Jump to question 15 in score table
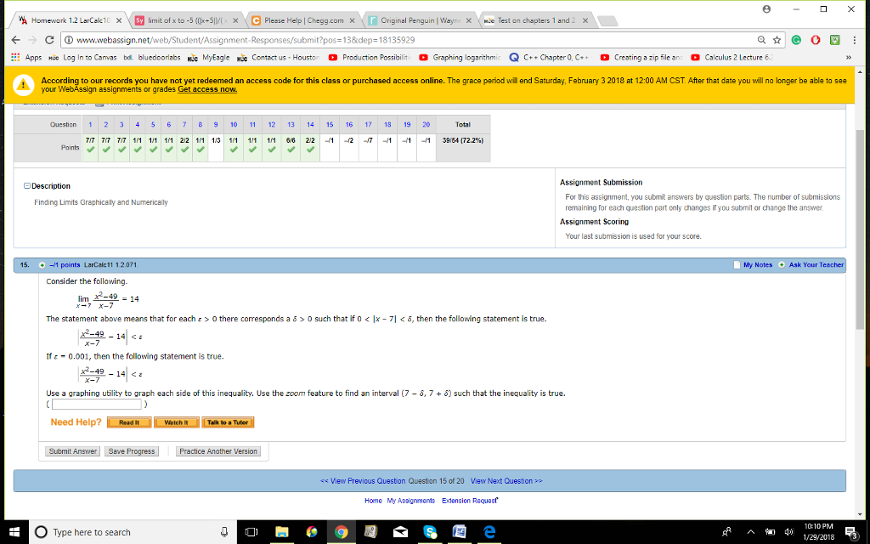The height and width of the screenshot is (544, 870). click(330, 124)
